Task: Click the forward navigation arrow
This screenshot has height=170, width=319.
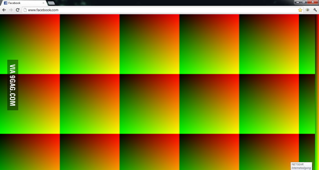Action: (x=11, y=10)
